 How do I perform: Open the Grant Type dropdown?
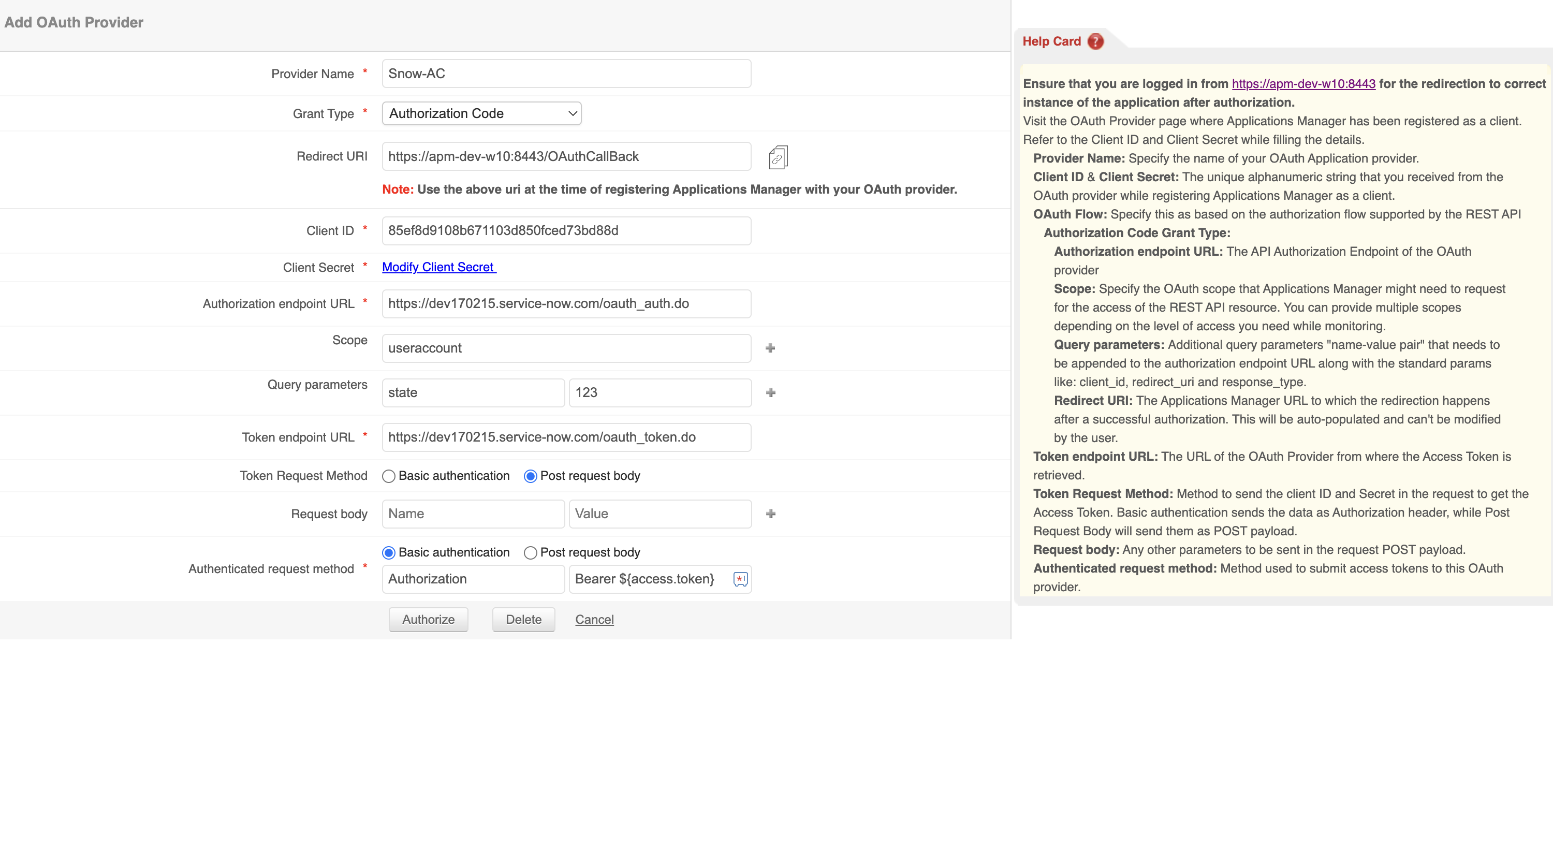coord(482,113)
